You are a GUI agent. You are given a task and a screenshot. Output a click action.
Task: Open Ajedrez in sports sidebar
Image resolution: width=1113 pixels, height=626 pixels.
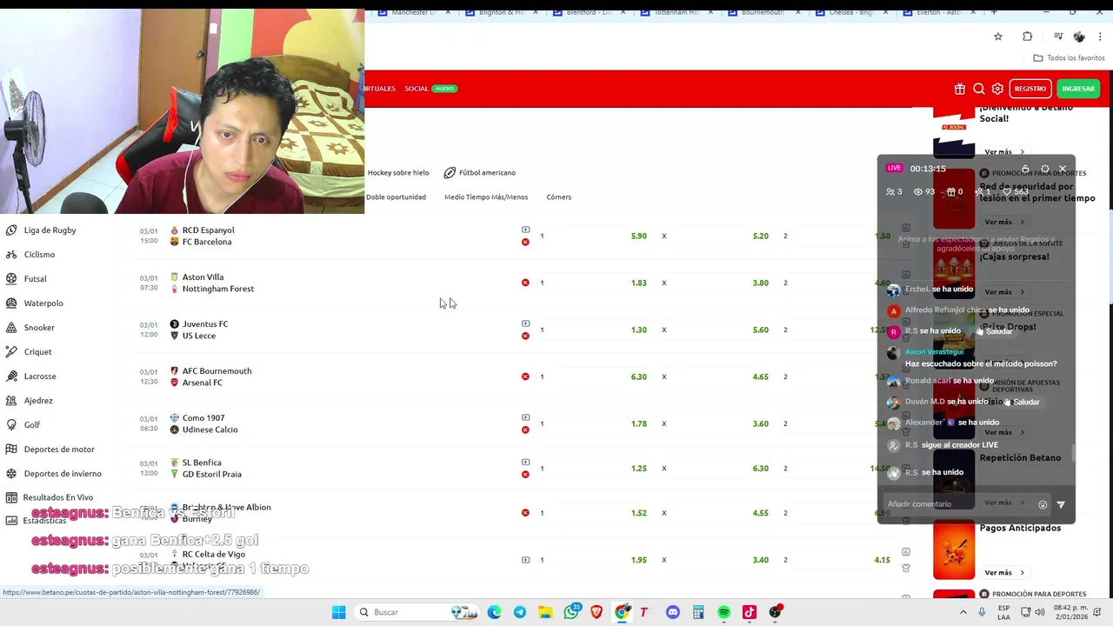pyautogui.click(x=38, y=401)
